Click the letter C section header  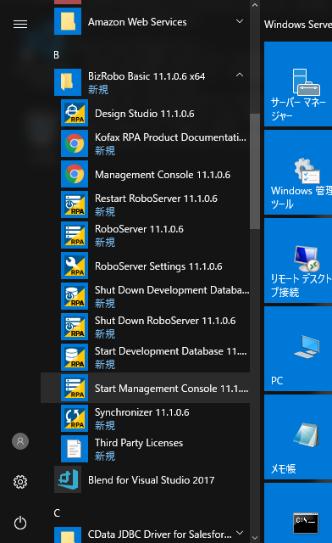[57, 512]
